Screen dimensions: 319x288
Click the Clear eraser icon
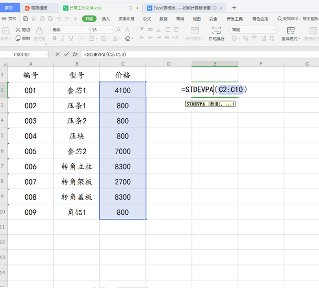(128, 38)
